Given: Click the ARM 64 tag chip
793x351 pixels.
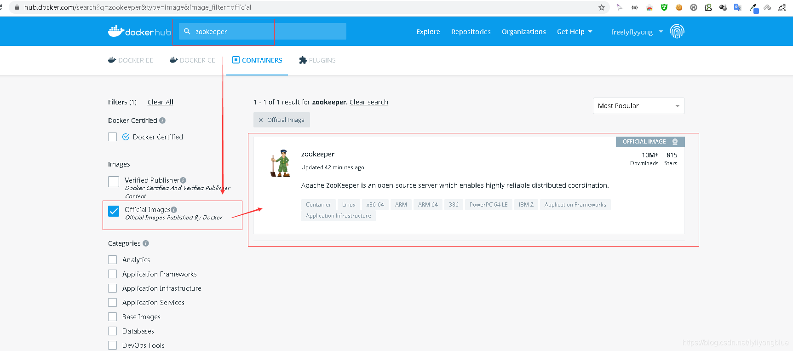Looking at the screenshot, I should pos(428,205).
